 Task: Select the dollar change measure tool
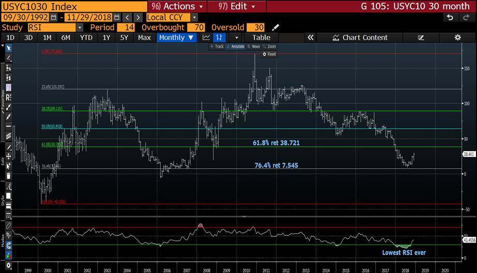point(8,78)
